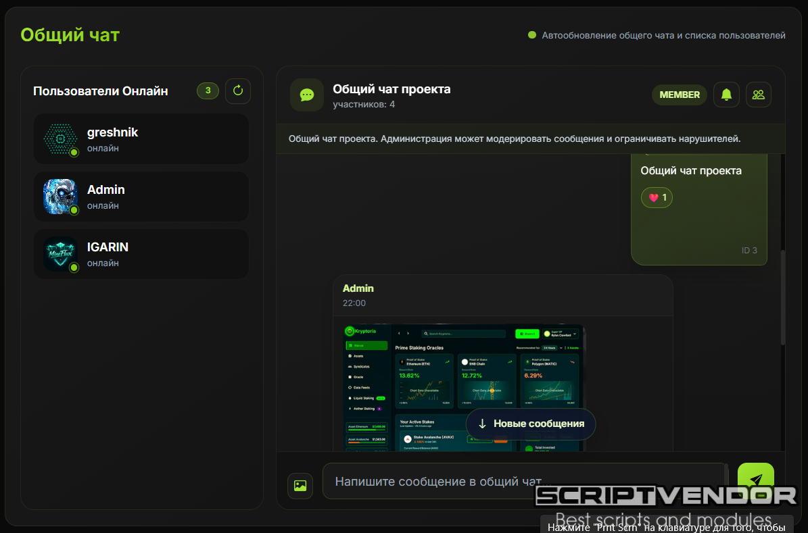Toggle the heart reaction on message
The image size is (808, 533).
tap(657, 197)
